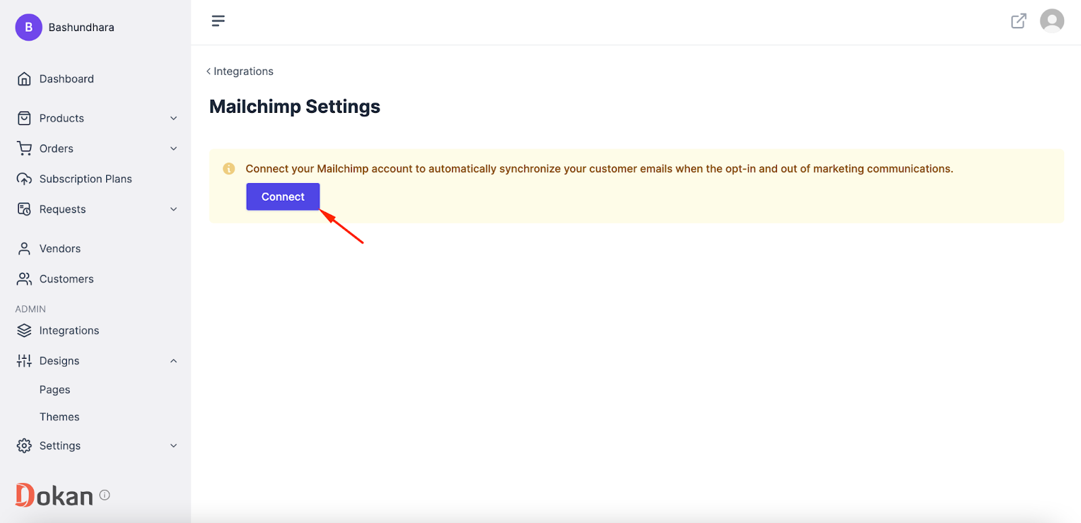1081x523 pixels.
Task: Open Pages under Designs
Action: pos(55,390)
